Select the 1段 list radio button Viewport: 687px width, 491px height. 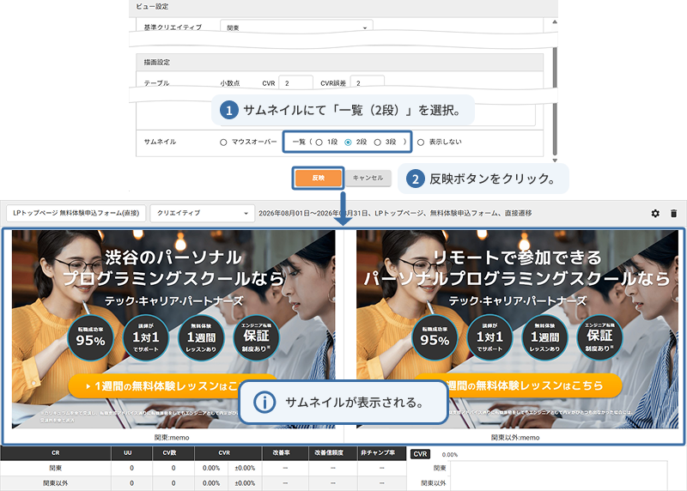pos(319,142)
